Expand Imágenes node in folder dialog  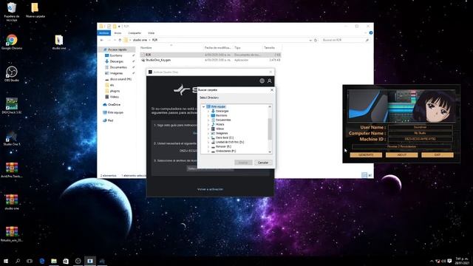pyautogui.click(x=208, y=133)
